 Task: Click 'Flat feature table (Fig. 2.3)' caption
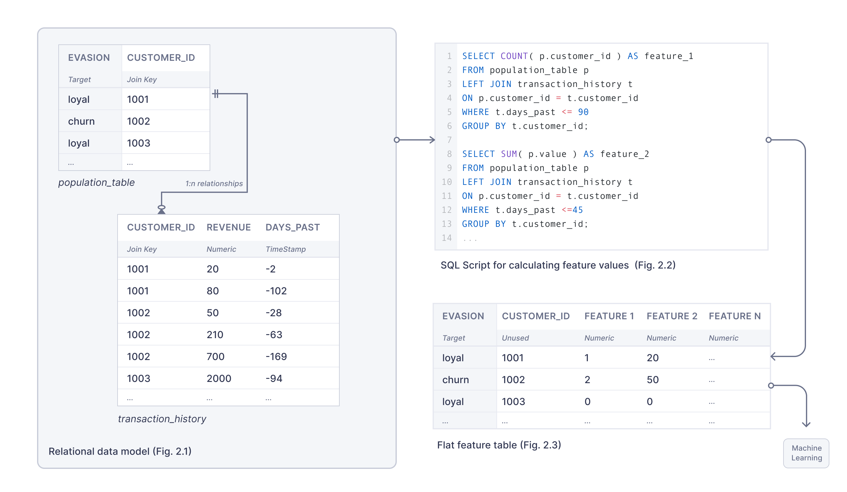coord(499,445)
